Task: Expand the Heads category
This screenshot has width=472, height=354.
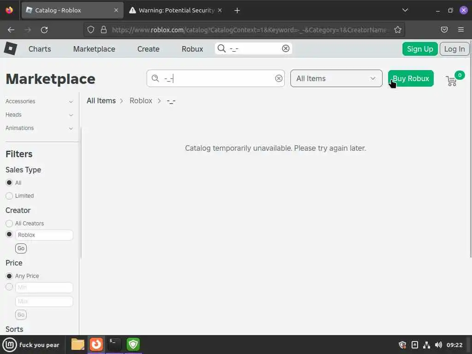Action: [40, 115]
